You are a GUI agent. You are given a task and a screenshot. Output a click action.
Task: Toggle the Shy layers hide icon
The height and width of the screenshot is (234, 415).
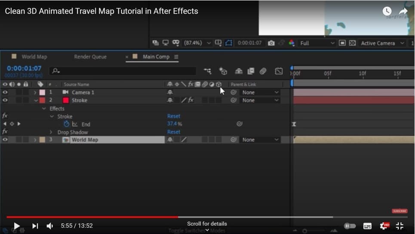click(x=239, y=71)
